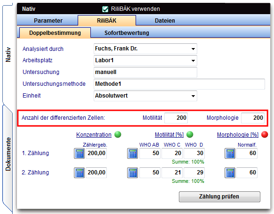Open calculator for 1. Zählung Morphologie
This screenshot has width=274, height=214.
tap(230, 154)
